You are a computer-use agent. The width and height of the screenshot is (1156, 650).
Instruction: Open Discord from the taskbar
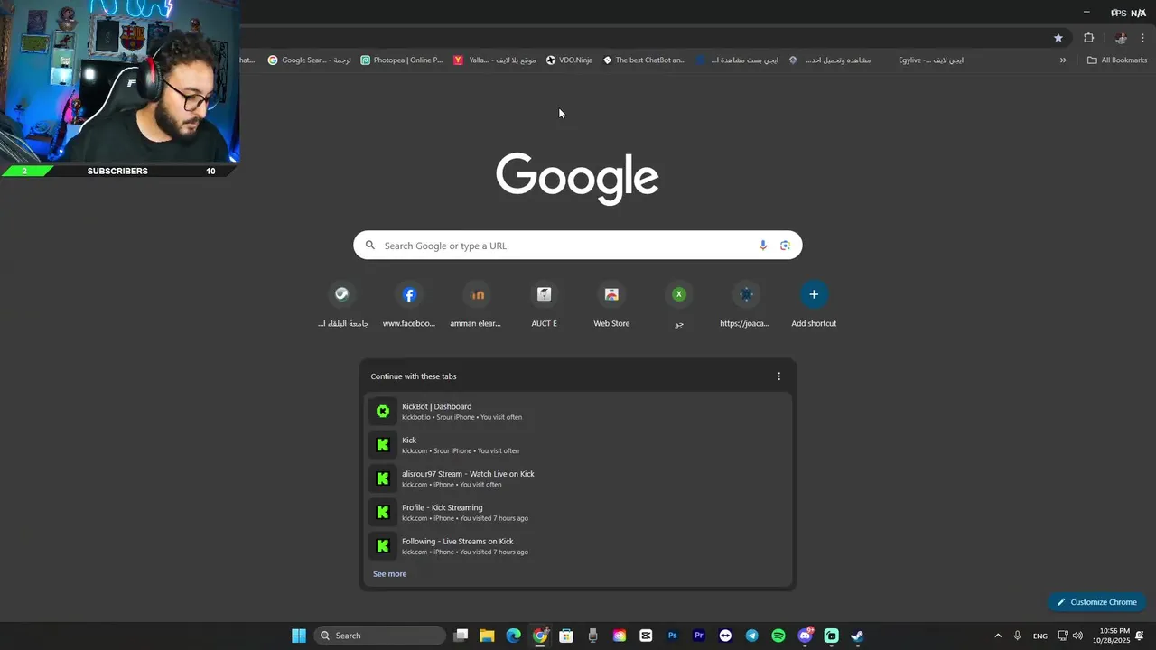pos(805,636)
